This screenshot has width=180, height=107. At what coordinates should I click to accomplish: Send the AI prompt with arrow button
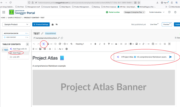click(x=170, y=57)
